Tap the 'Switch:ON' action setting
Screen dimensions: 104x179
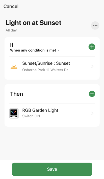tap(31, 116)
